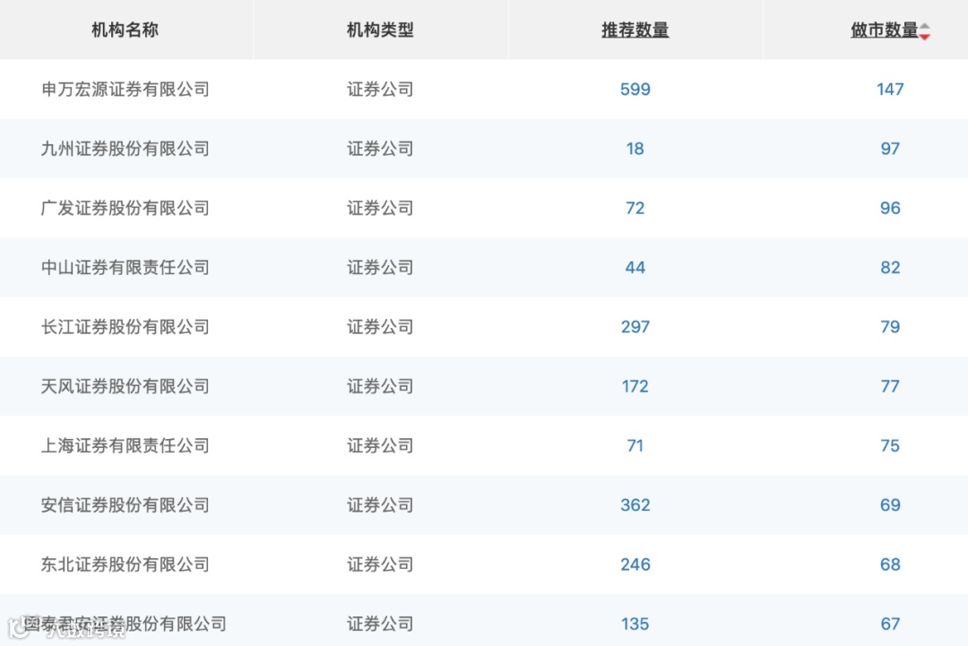This screenshot has width=968, height=646.
Task: Open recommendation count 44 for 中山证券
Action: pos(635,267)
